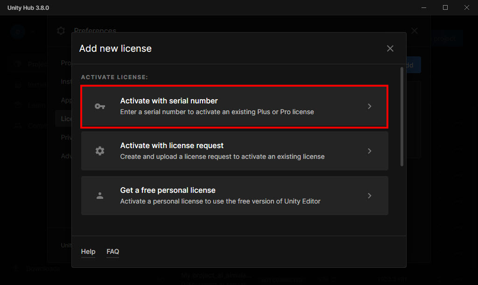Image resolution: width=478 pixels, height=285 pixels.
Task: Choose Activate with serial number option
Action: coord(234,107)
